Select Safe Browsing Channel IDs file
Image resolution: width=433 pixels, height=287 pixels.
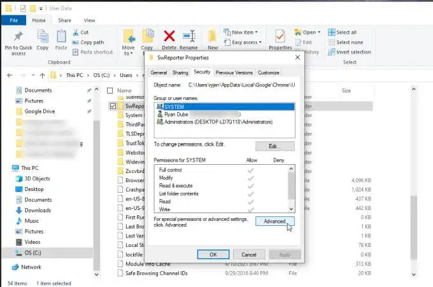pyautogui.click(x=156, y=273)
